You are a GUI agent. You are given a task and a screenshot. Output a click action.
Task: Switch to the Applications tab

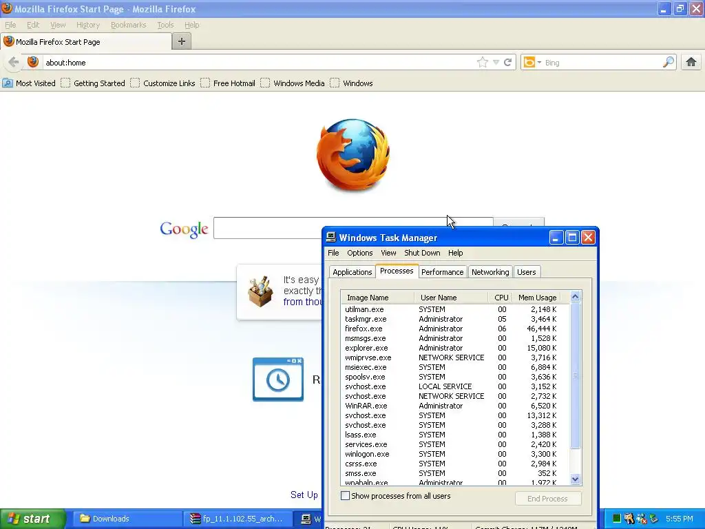pos(352,272)
